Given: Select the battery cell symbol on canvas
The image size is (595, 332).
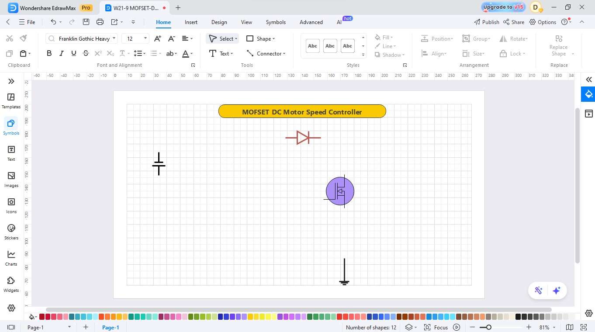Looking at the screenshot, I should pos(159,164).
